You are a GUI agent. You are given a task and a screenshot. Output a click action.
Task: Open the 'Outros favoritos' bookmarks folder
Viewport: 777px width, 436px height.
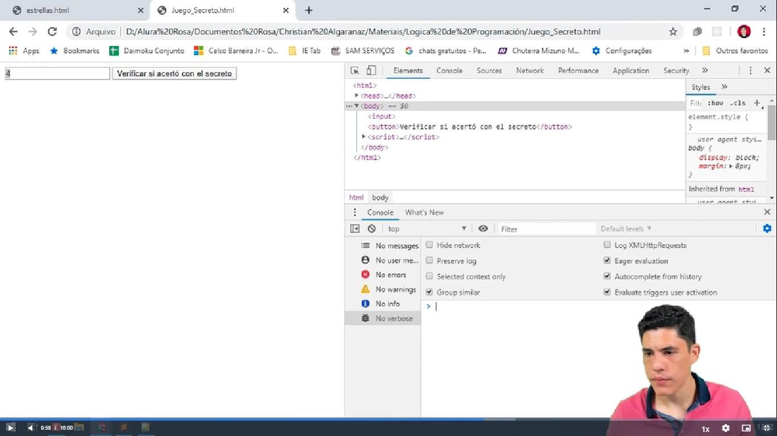735,51
